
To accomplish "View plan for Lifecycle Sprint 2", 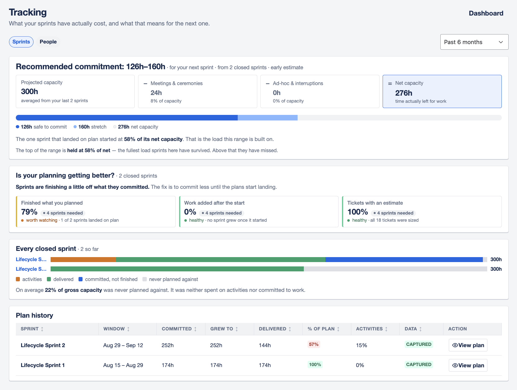I will [x=468, y=345].
